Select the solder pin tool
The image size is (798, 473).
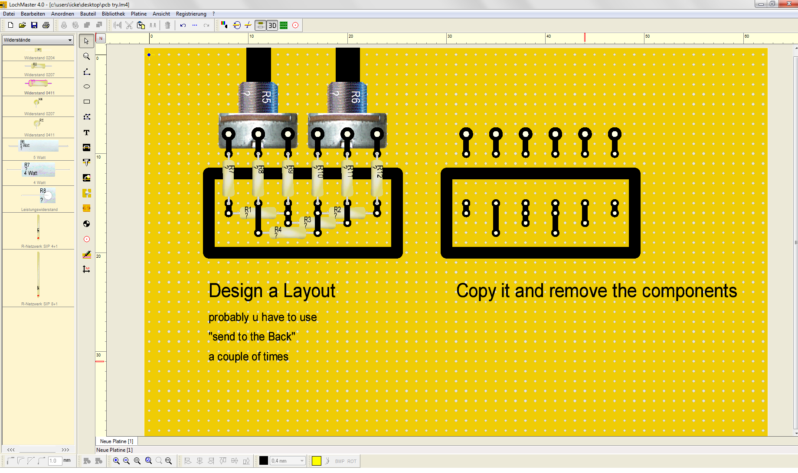tap(86, 163)
